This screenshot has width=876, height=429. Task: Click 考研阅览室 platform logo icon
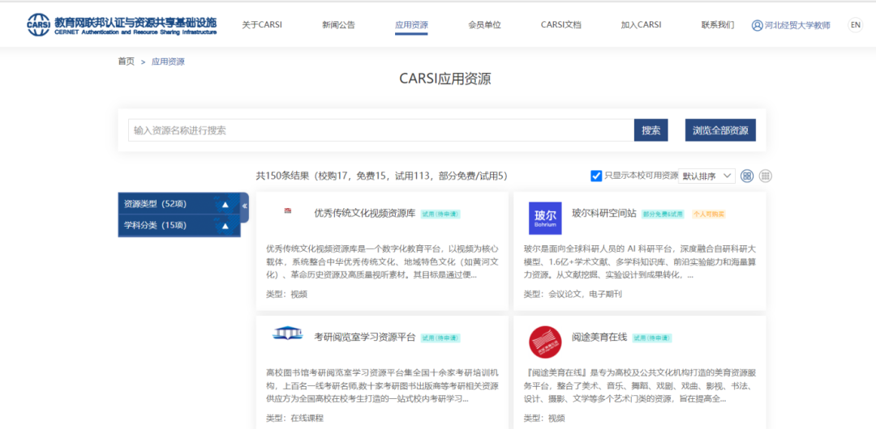pyautogui.click(x=287, y=333)
